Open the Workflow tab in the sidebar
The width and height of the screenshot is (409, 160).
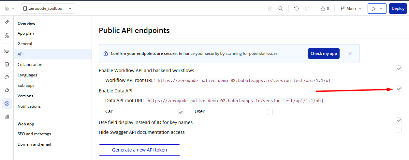(7, 35)
